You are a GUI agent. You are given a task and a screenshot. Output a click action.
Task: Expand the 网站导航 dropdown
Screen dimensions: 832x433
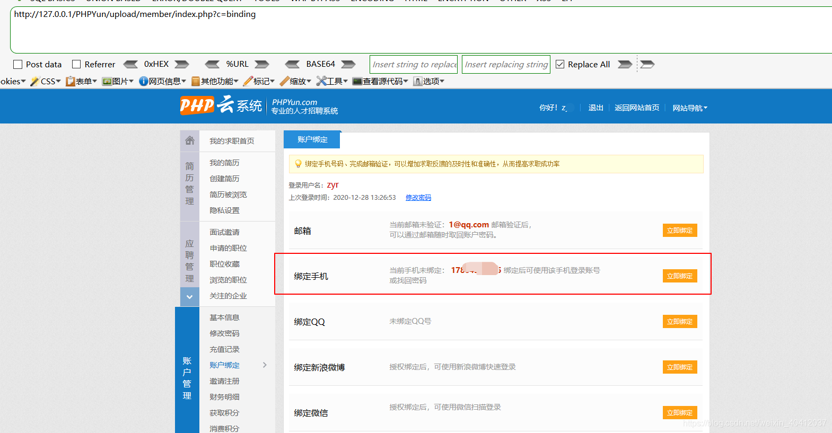(x=690, y=108)
